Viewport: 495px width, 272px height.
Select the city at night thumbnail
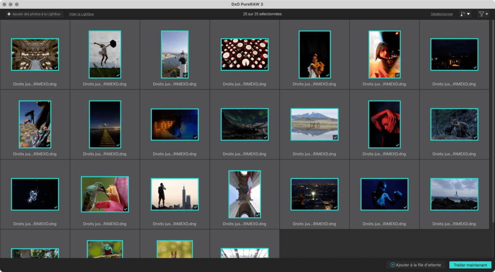[x=314, y=194]
